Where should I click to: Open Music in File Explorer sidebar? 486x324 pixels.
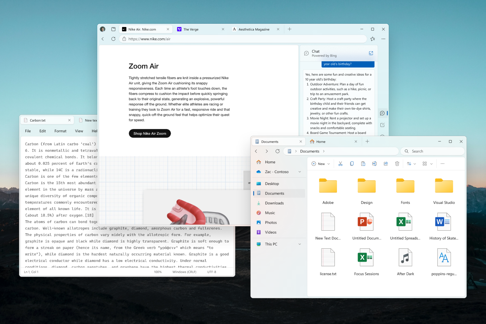[279, 213]
